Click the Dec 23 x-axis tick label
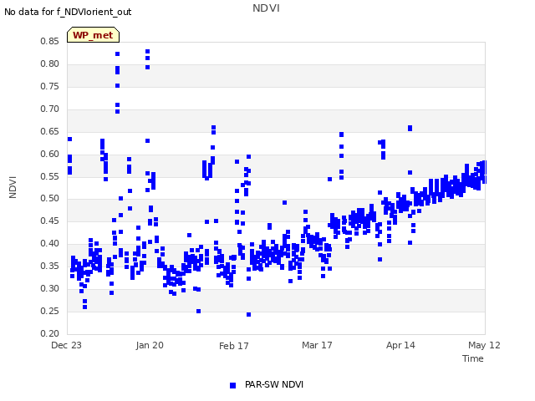This screenshot has height=401, width=535. 66,345
